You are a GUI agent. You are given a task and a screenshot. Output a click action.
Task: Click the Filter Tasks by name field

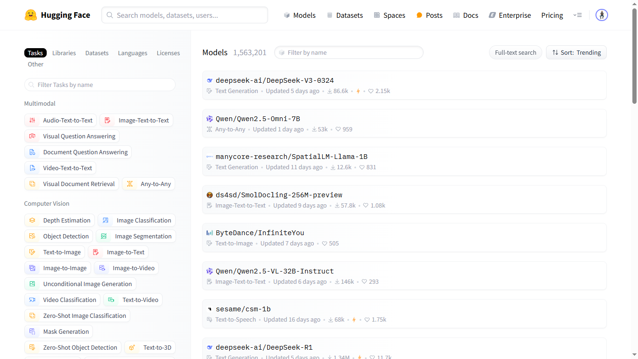[100, 85]
